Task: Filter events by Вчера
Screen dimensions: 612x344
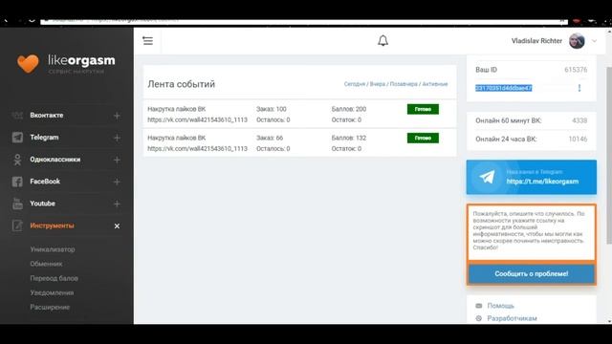Action: point(378,84)
